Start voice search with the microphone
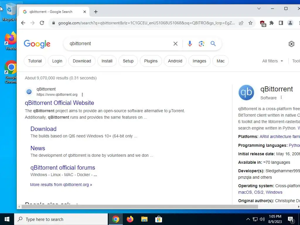Image resolution: width=300 pixels, height=225 pixels. [x=190, y=44]
